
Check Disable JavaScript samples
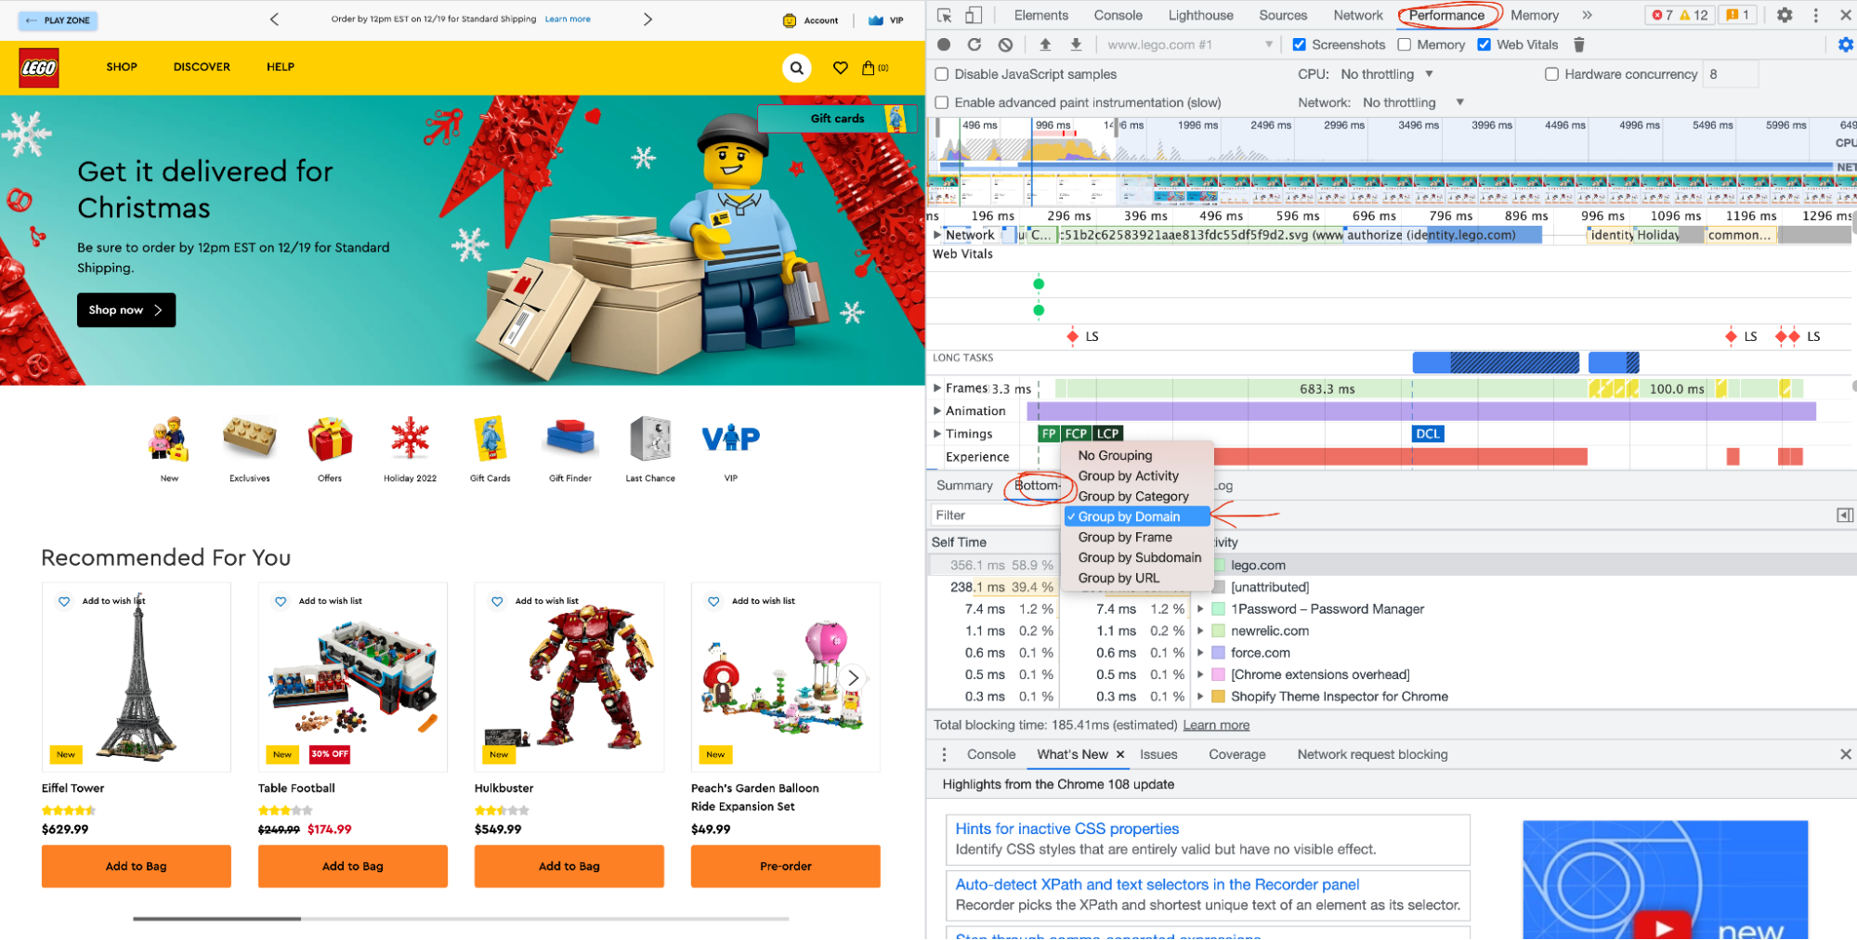(942, 74)
